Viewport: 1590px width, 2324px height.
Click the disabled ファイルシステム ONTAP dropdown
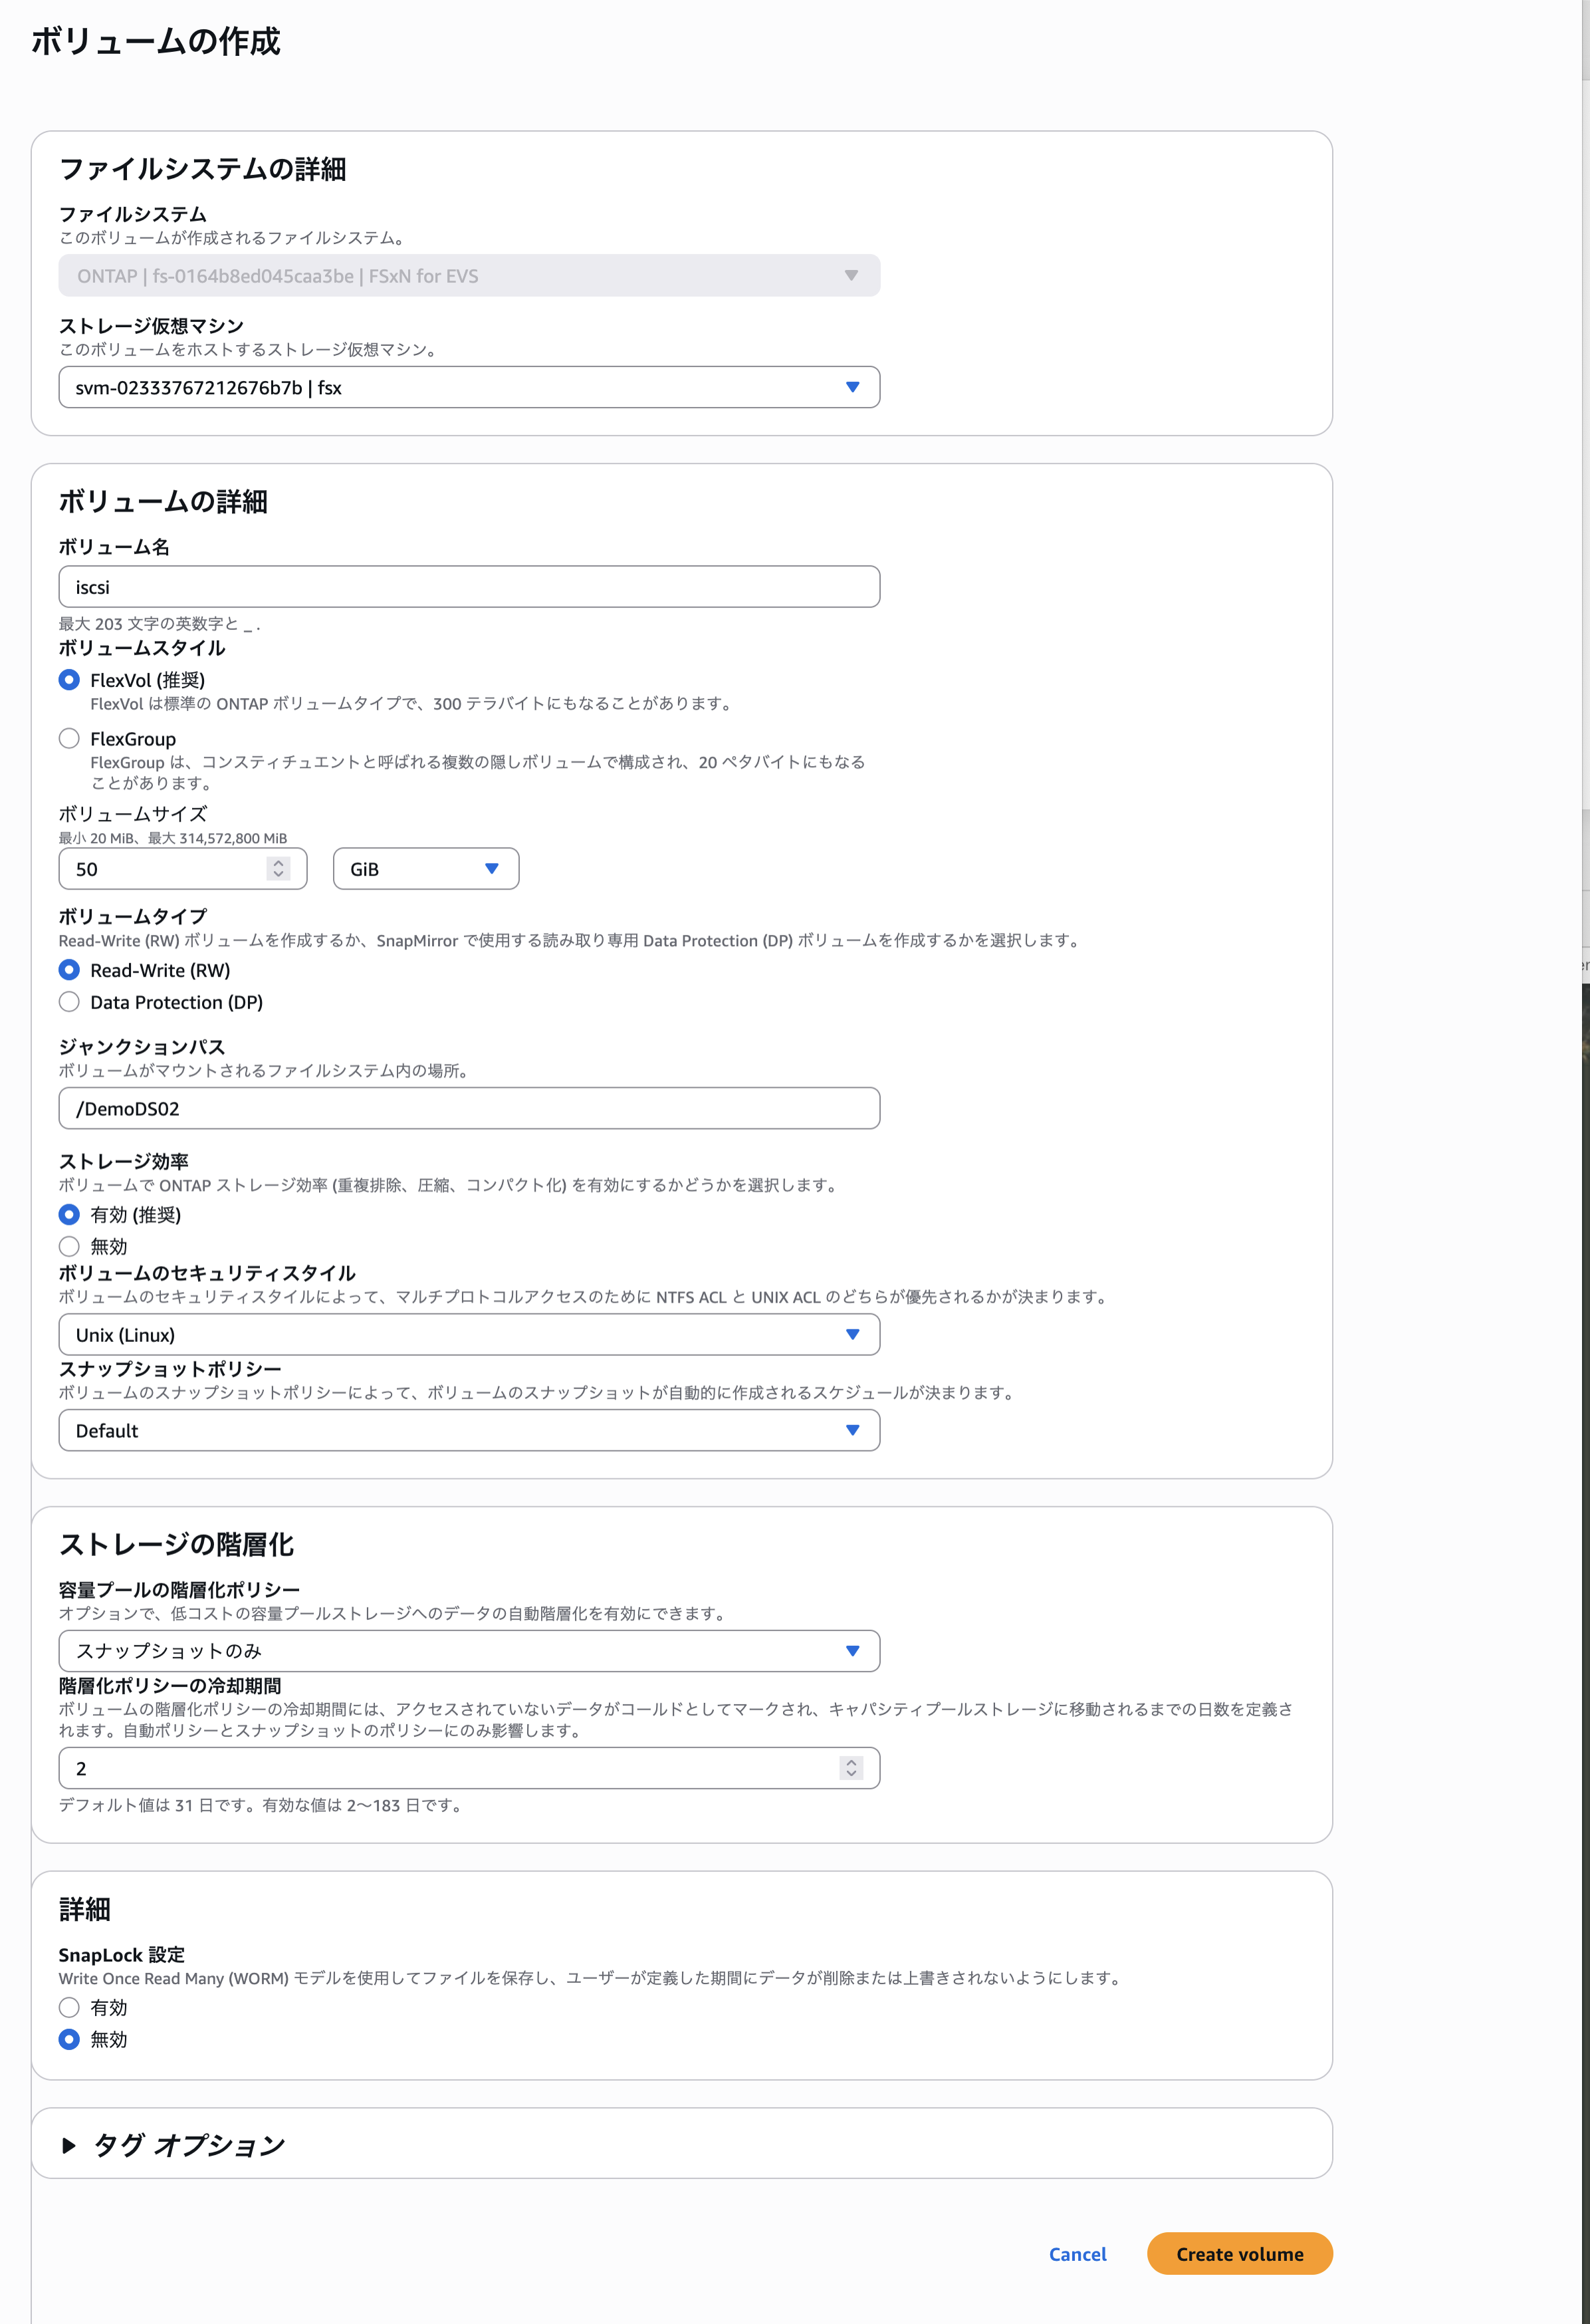469,276
